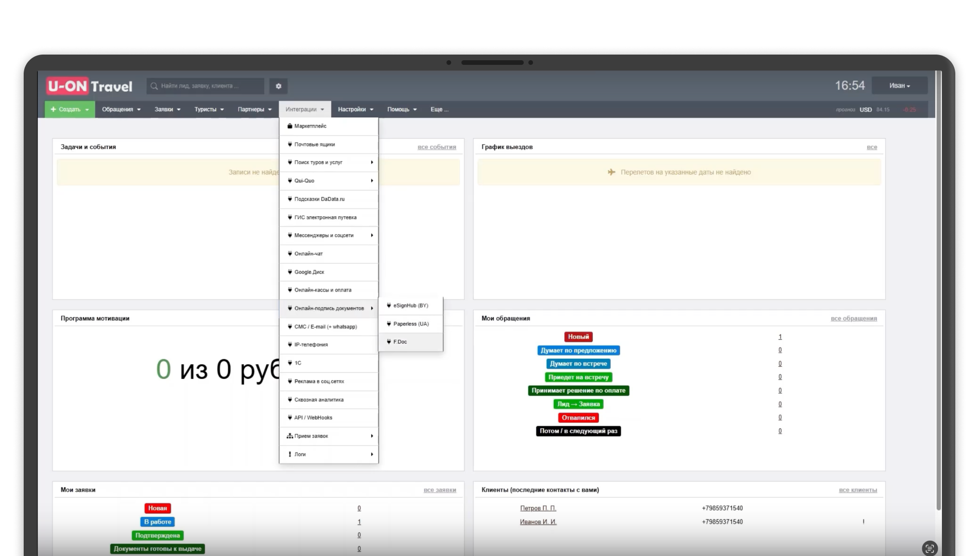Open the gear settings icon beside search
Viewport: 979px width, 556px height.
(x=278, y=86)
